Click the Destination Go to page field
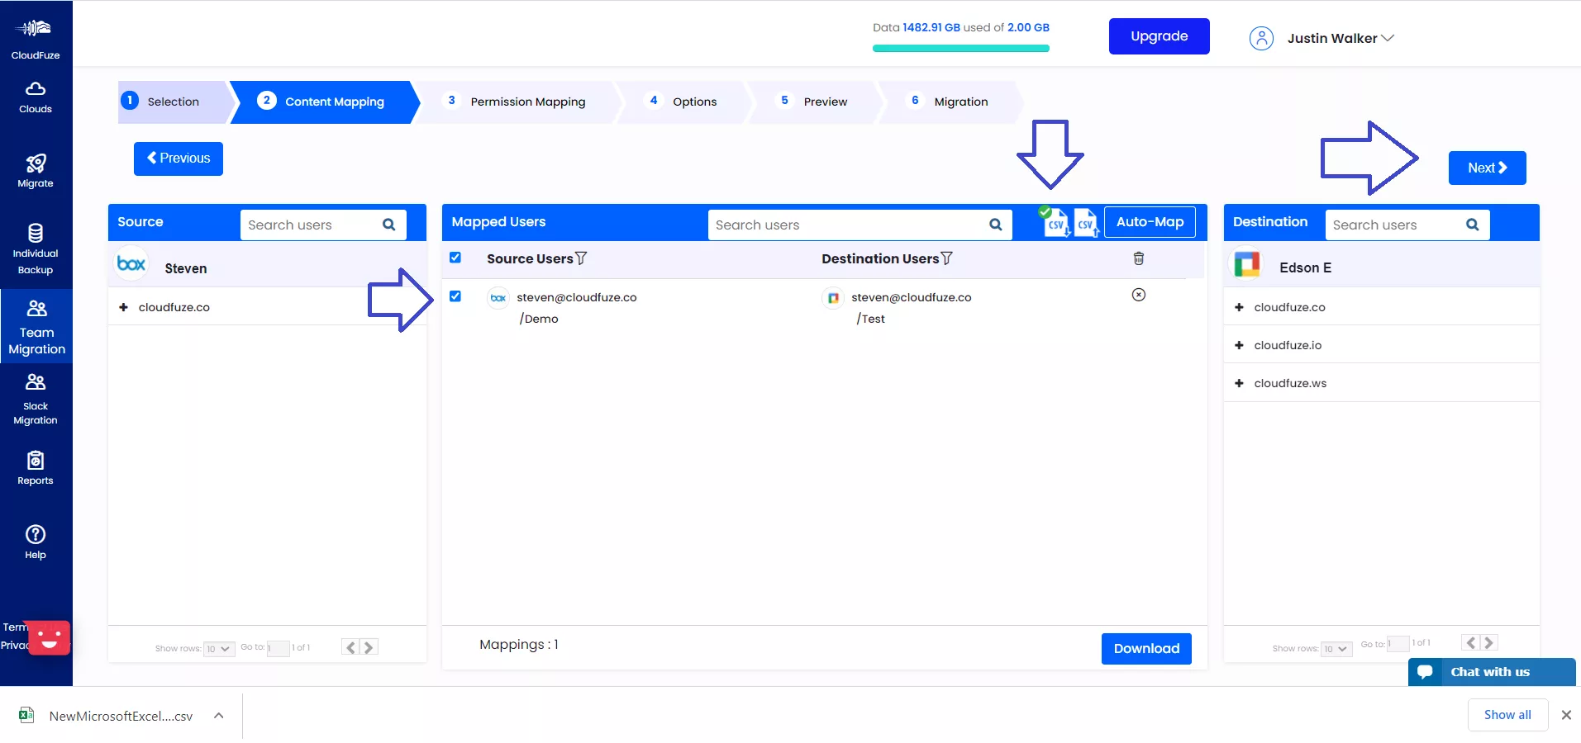Viewport: 1581px width, 743px height. (x=1398, y=644)
